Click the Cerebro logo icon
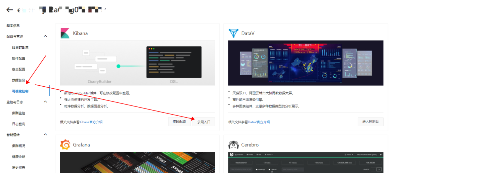 (233, 145)
